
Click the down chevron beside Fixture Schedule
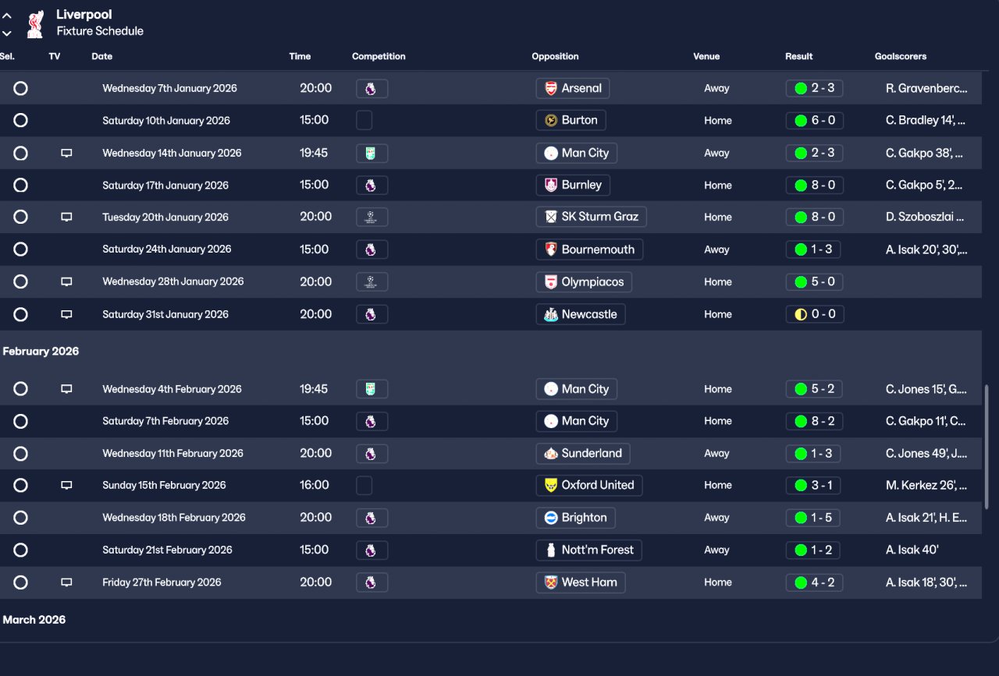click(x=7, y=33)
